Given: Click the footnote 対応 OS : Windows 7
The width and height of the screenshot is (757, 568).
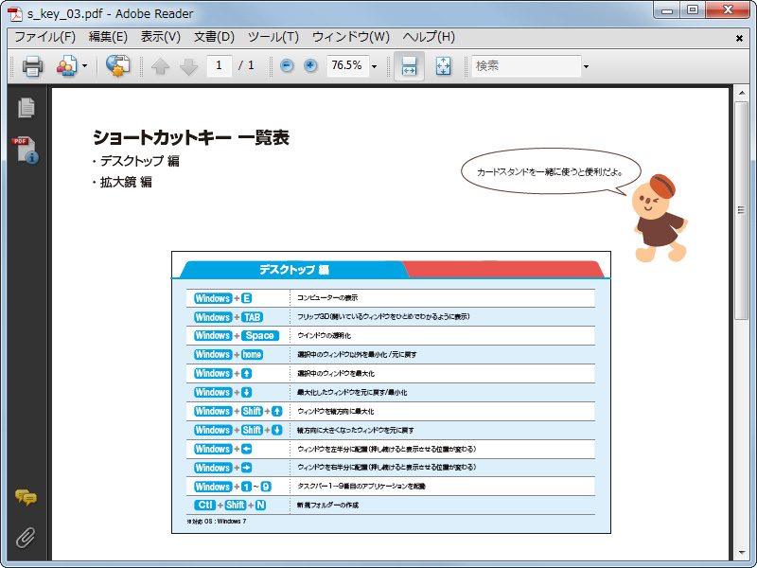Looking at the screenshot, I should [x=217, y=522].
